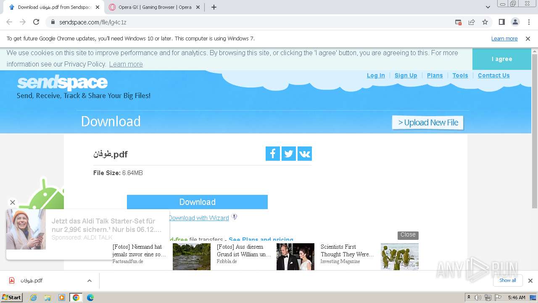Image resolution: width=538 pixels, height=303 pixels.
Task: Click the William couple ad thumbnail
Action: click(295, 257)
